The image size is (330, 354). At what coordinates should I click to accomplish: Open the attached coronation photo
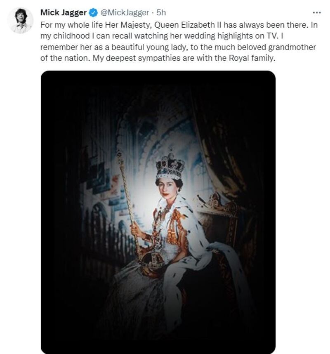click(158, 212)
